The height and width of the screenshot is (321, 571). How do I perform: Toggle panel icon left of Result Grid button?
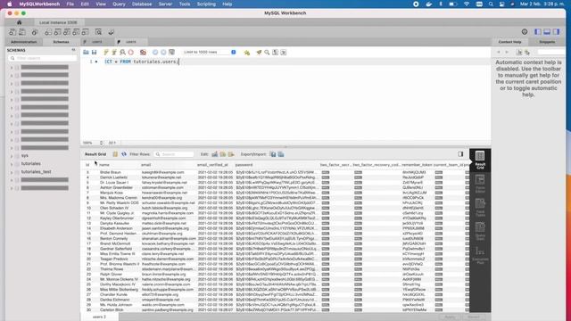point(460,154)
